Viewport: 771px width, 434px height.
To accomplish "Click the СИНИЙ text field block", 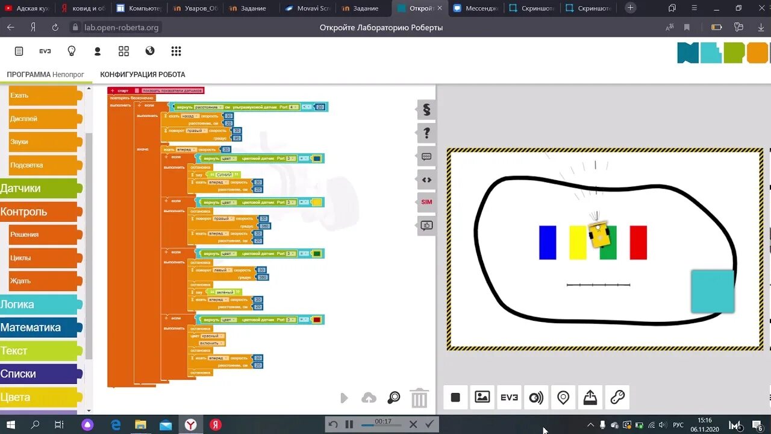I will point(224,175).
